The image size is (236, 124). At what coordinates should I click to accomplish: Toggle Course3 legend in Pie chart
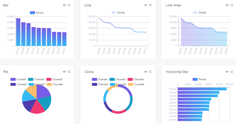pyautogui.click(x=54, y=79)
